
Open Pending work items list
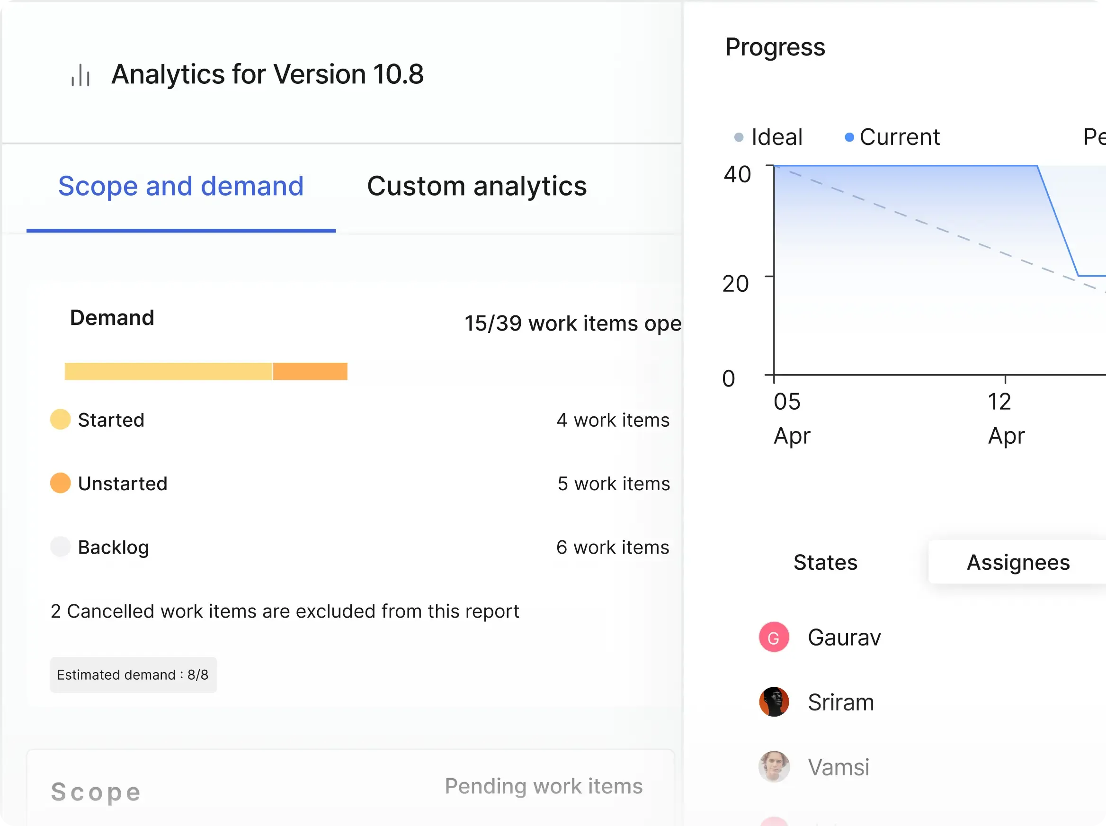pos(544,786)
